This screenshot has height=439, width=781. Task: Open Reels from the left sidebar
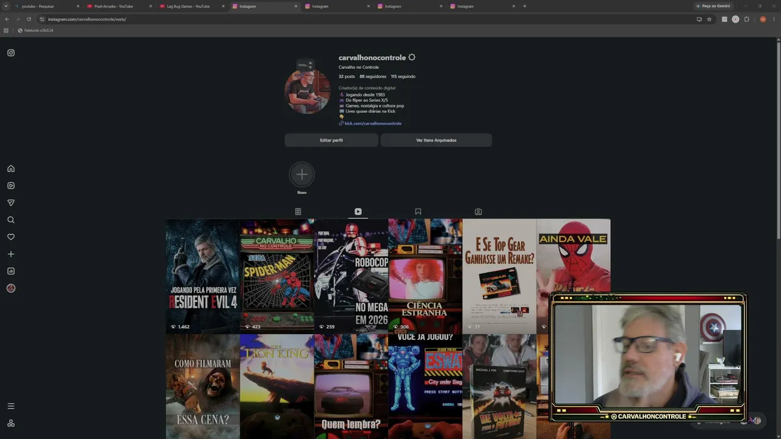(x=11, y=186)
